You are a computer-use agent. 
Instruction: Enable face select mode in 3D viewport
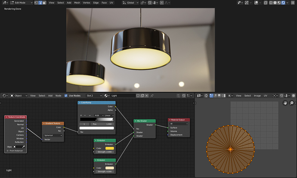pyautogui.click(x=44, y=3)
